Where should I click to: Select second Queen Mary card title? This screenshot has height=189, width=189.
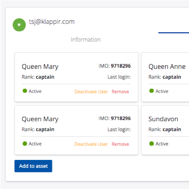pos(40,119)
